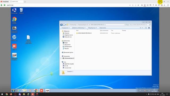170x96 pixels.
Task: Refresh the Explorer folder view
Action: tap(127, 25)
